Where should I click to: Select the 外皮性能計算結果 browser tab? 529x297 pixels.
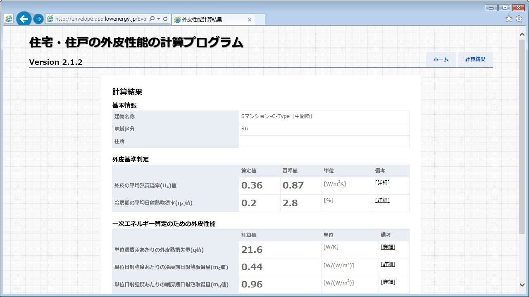(212, 19)
